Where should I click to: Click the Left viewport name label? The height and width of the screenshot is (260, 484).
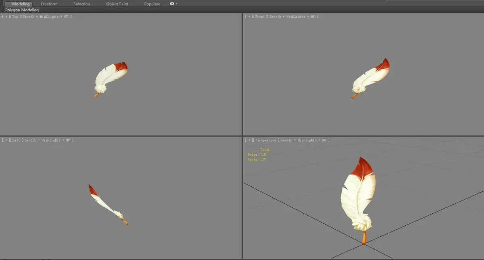click(x=17, y=140)
